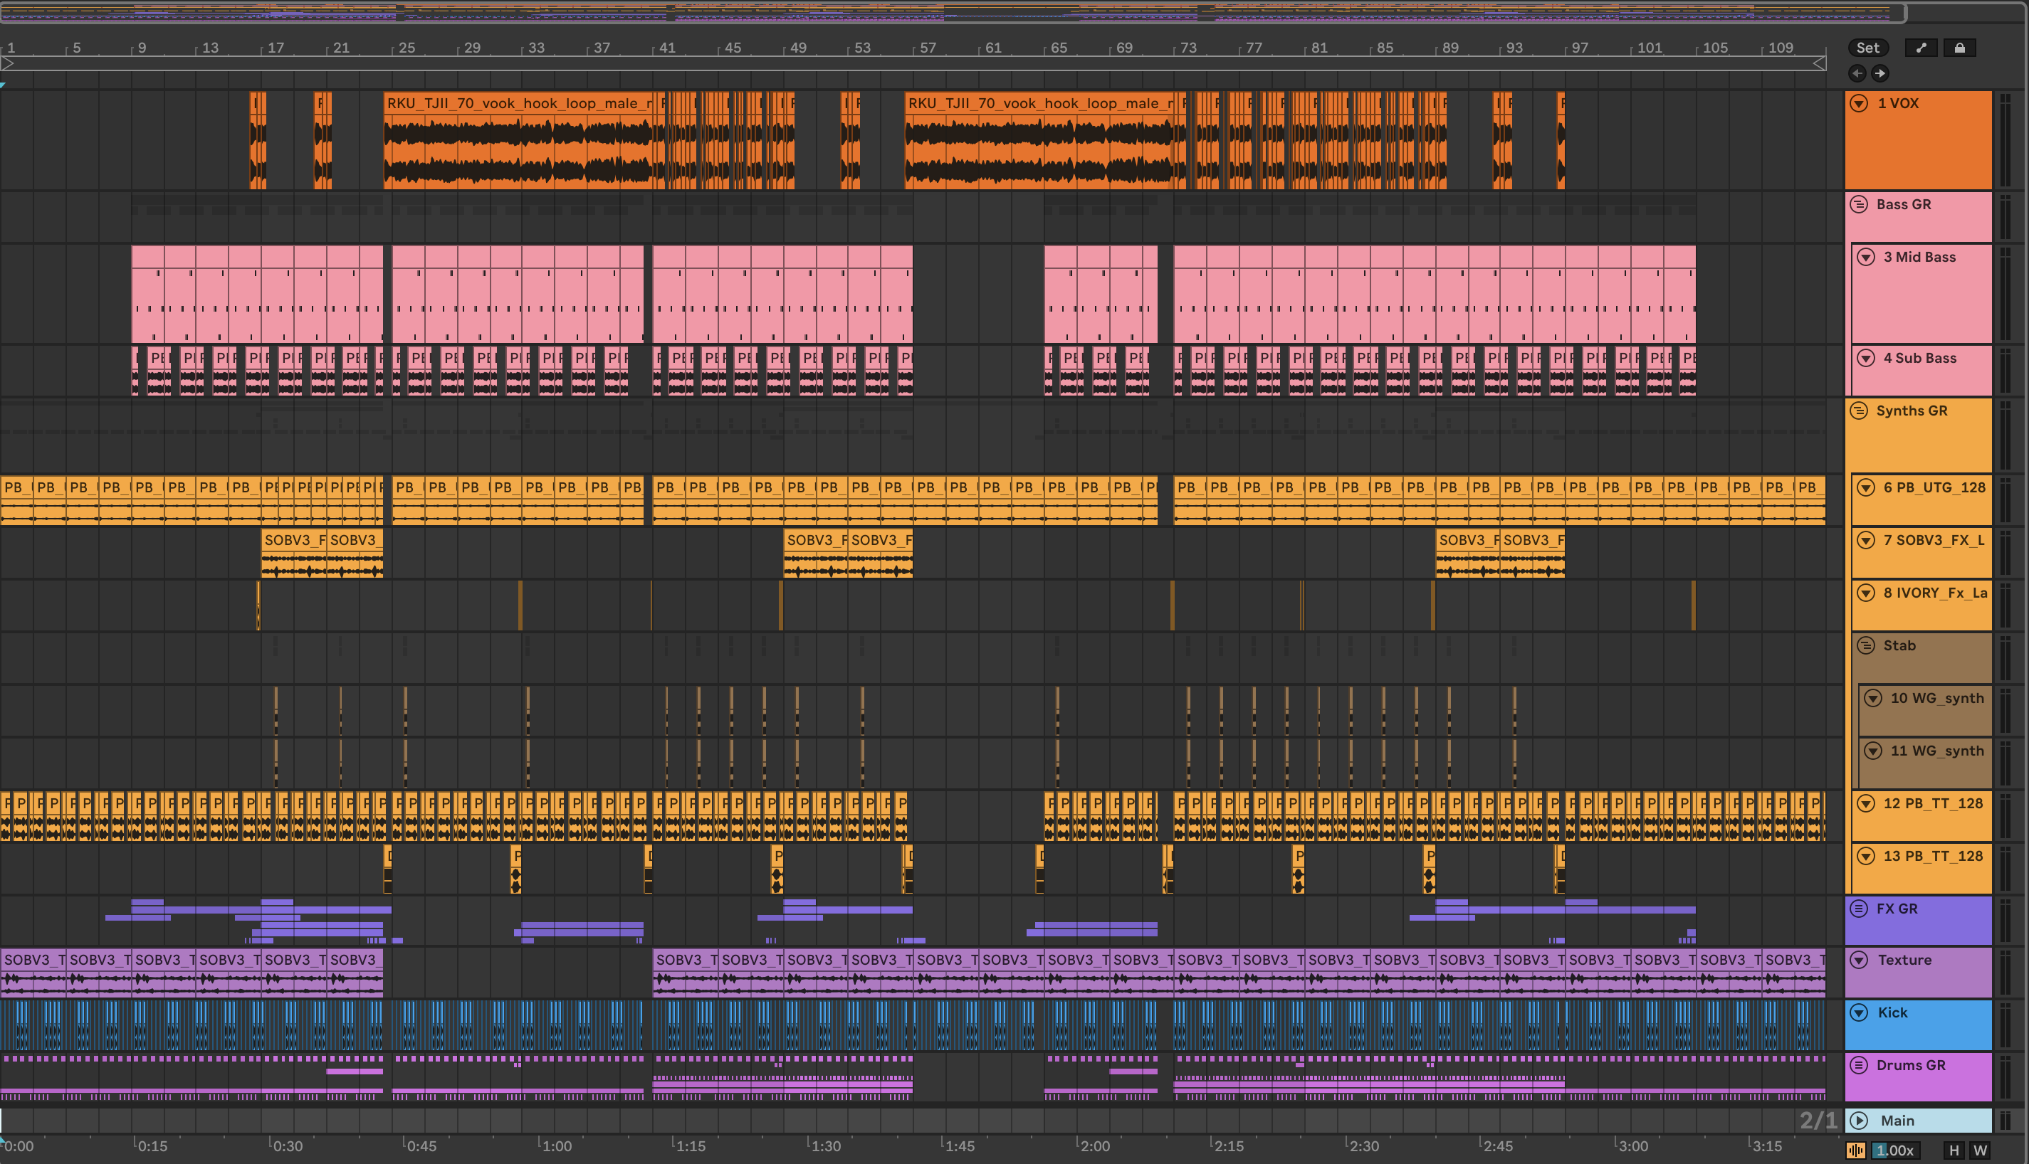Jump to previous locator with left arrow

coord(1857,73)
